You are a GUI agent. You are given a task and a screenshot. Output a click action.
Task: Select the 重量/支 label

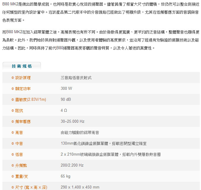click(22, 176)
